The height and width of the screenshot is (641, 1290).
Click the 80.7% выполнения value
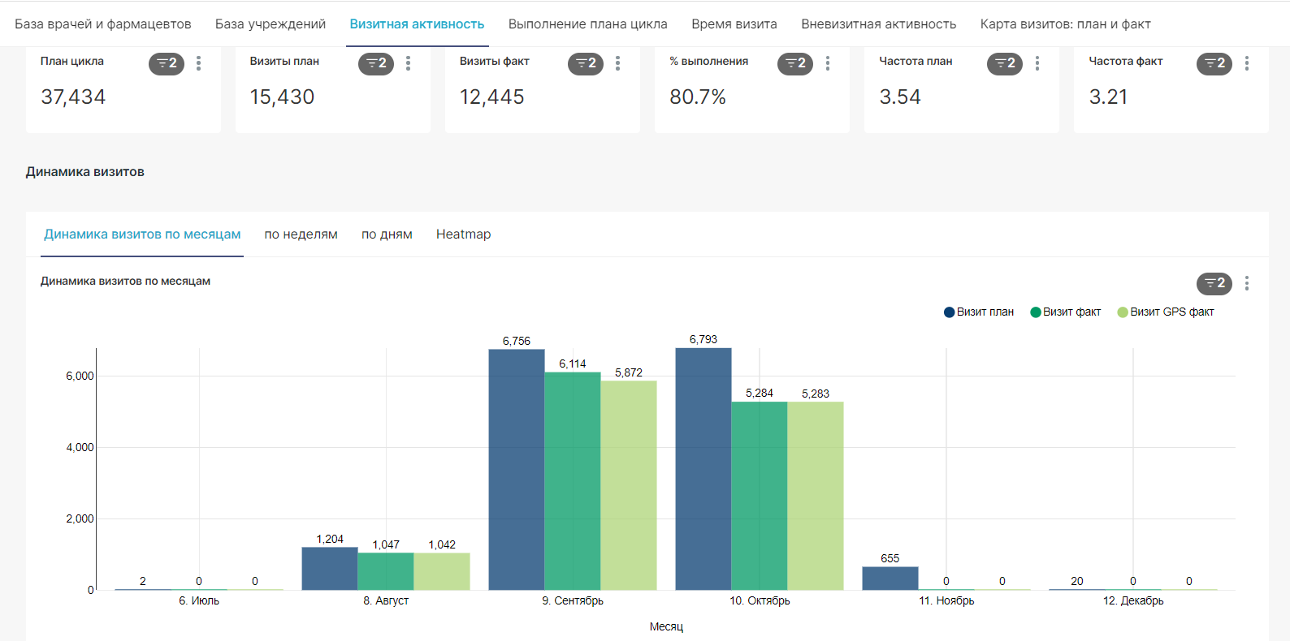coord(698,97)
